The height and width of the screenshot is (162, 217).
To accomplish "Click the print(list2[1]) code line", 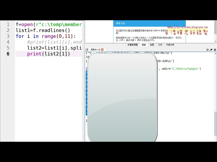I will tap(48, 54).
